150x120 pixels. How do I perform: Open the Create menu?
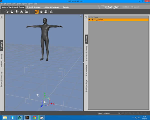[9, 4]
